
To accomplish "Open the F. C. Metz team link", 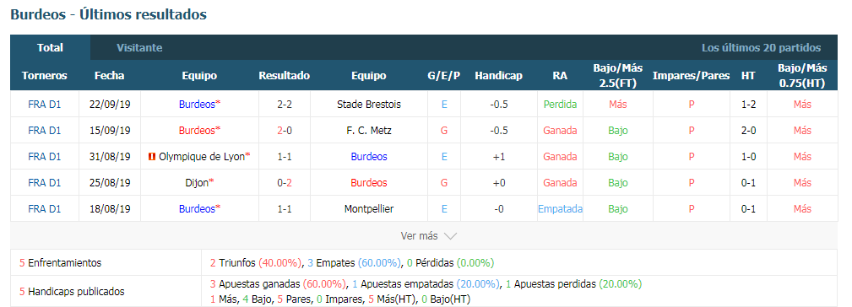I will click(368, 130).
